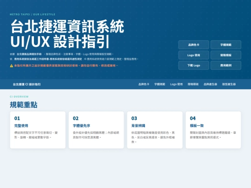Select card 01 完整使用
This screenshot has width=251, height=188.
[x=38, y=130]
